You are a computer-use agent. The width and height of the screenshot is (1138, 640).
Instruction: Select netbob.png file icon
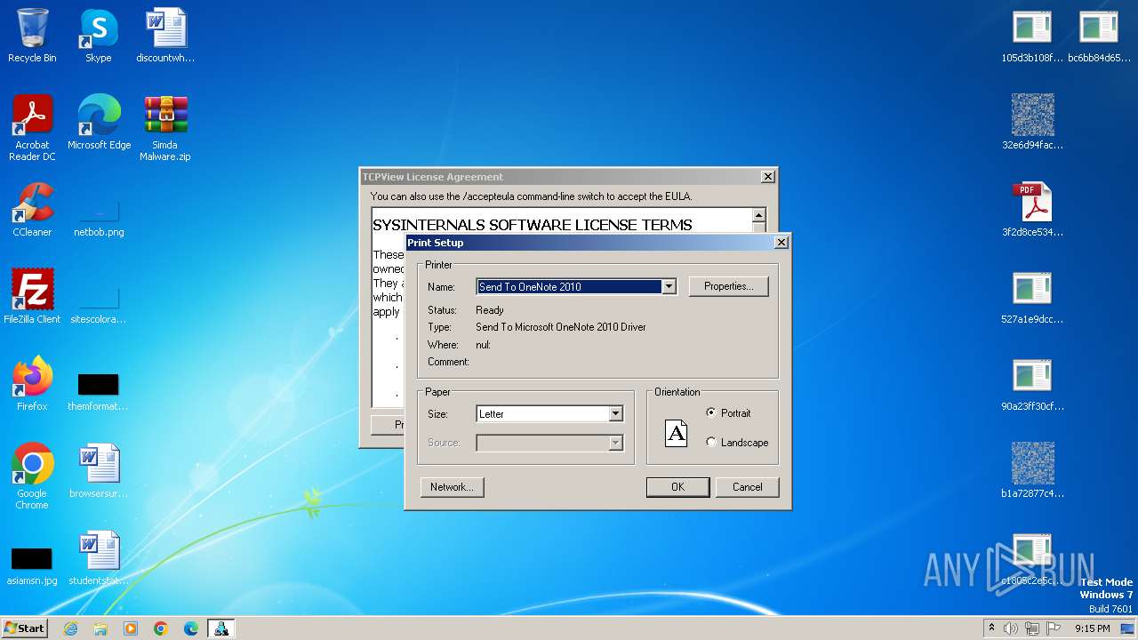[x=99, y=219]
